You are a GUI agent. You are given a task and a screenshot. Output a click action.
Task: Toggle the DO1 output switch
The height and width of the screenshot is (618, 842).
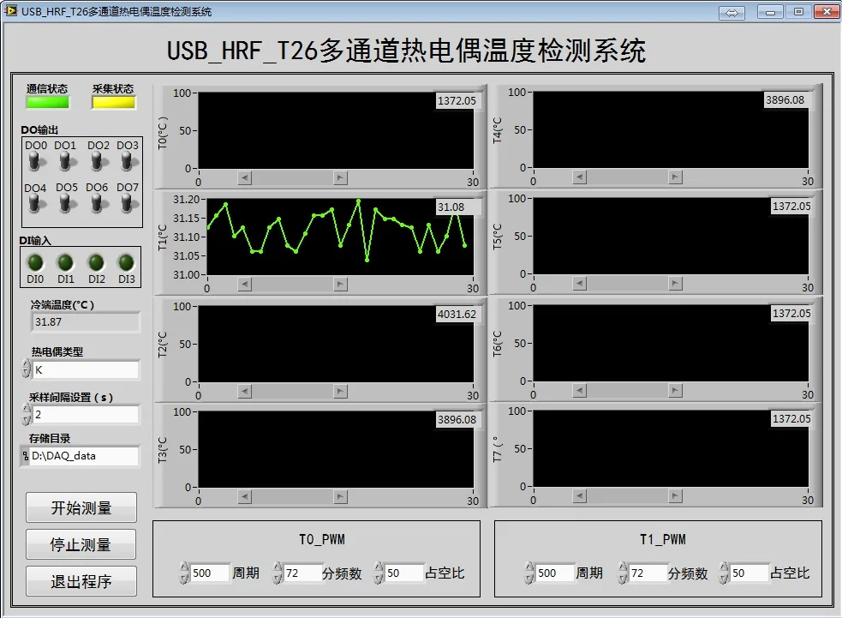[x=65, y=160]
